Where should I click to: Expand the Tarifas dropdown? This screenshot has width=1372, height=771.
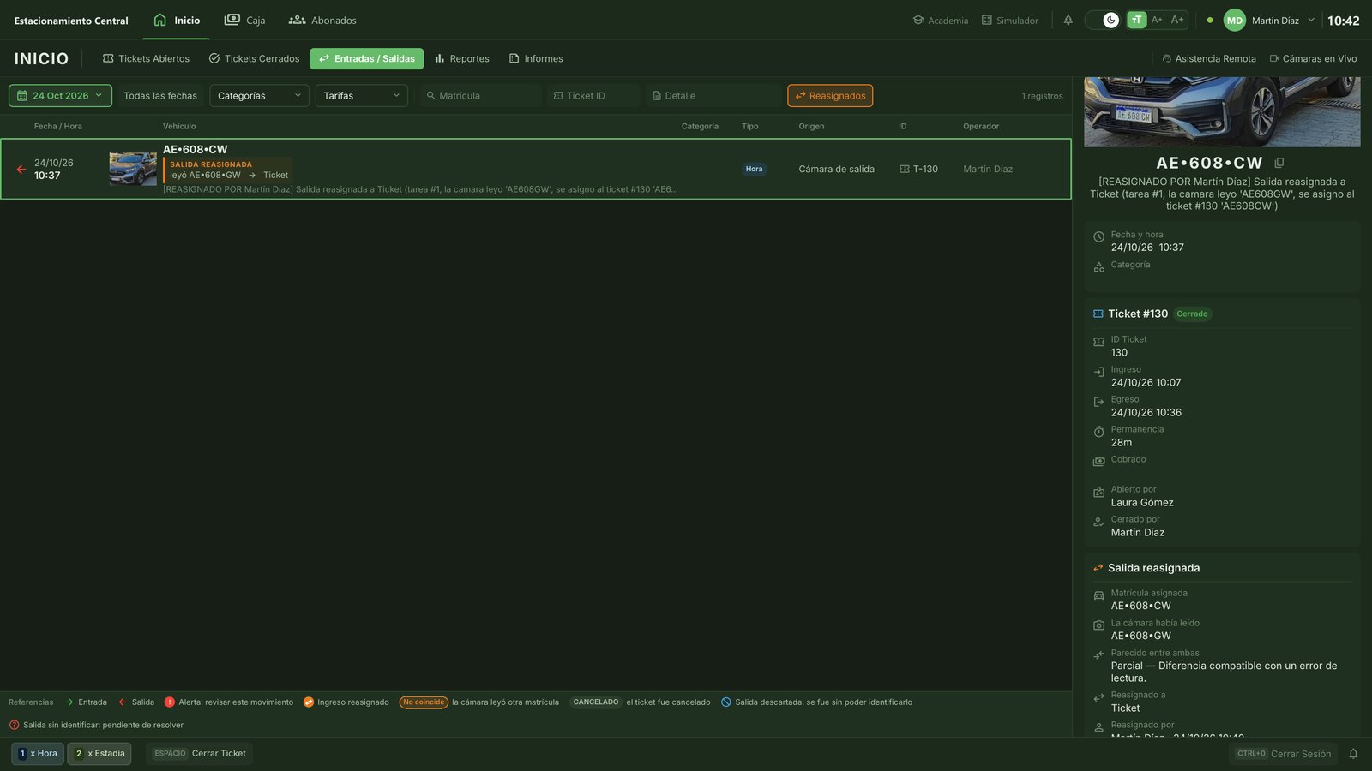click(362, 96)
